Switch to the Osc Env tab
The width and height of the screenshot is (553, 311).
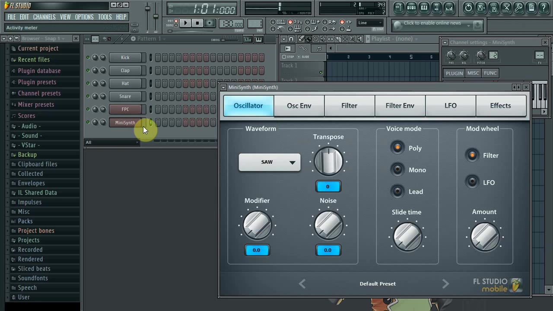(x=299, y=105)
